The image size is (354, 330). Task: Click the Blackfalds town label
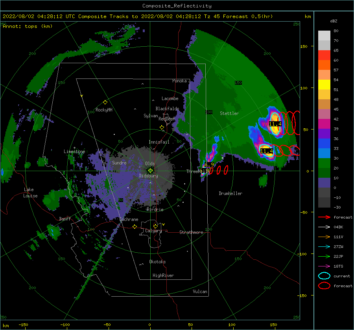[x=167, y=109]
